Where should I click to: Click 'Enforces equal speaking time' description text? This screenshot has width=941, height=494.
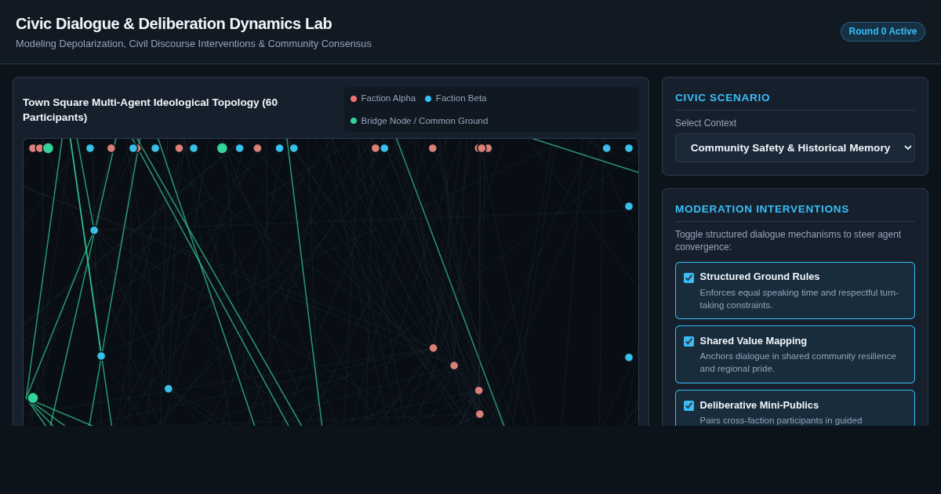(799, 299)
